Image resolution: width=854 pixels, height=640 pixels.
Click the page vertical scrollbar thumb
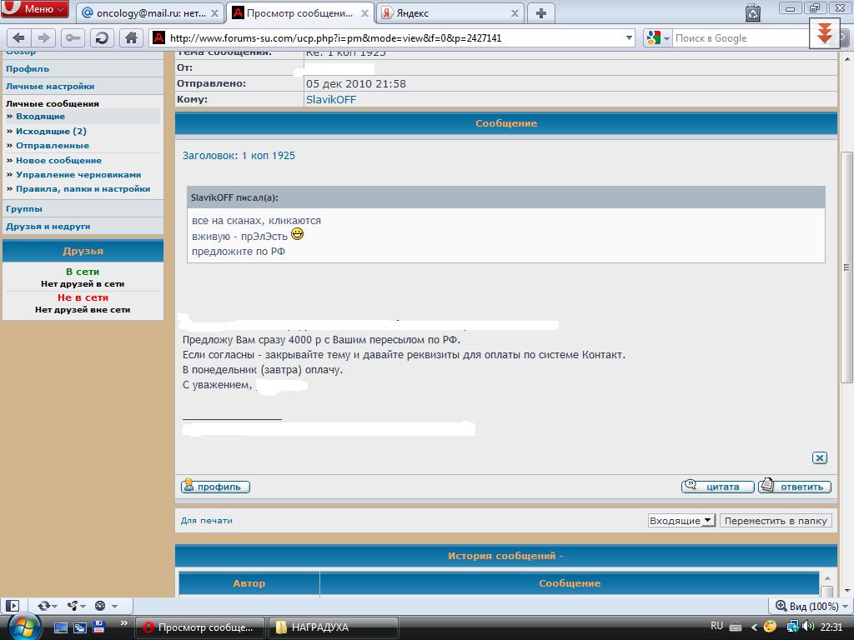(x=846, y=267)
